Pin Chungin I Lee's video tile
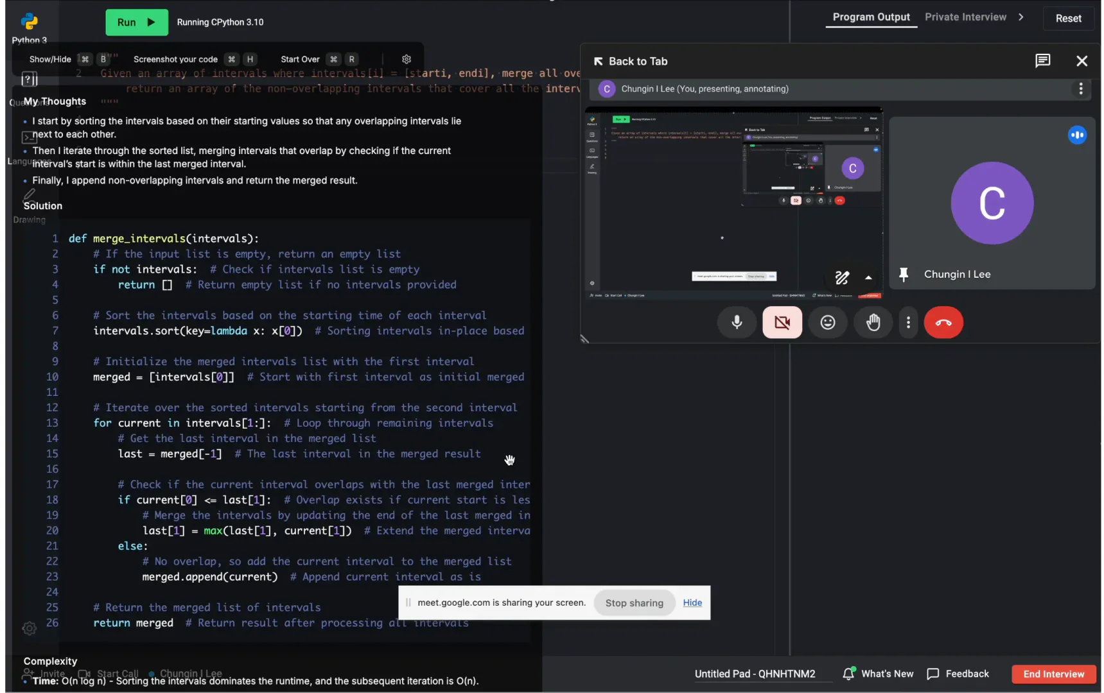This screenshot has width=1104, height=693. click(x=904, y=275)
